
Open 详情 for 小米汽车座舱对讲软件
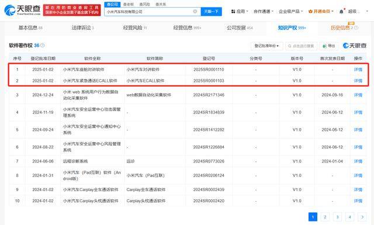358,70
